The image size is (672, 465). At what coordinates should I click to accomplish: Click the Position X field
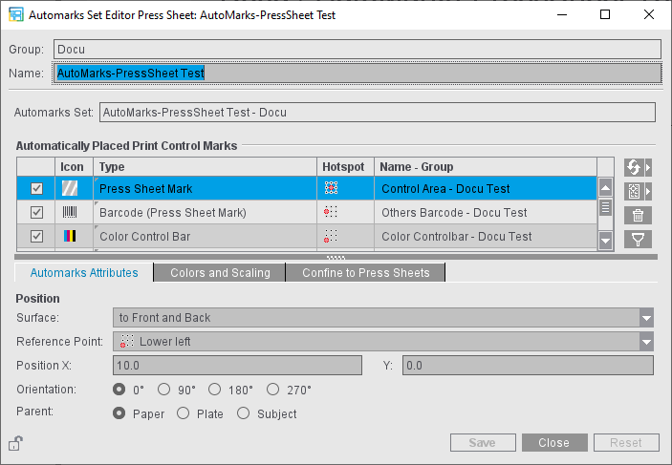click(237, 366)
